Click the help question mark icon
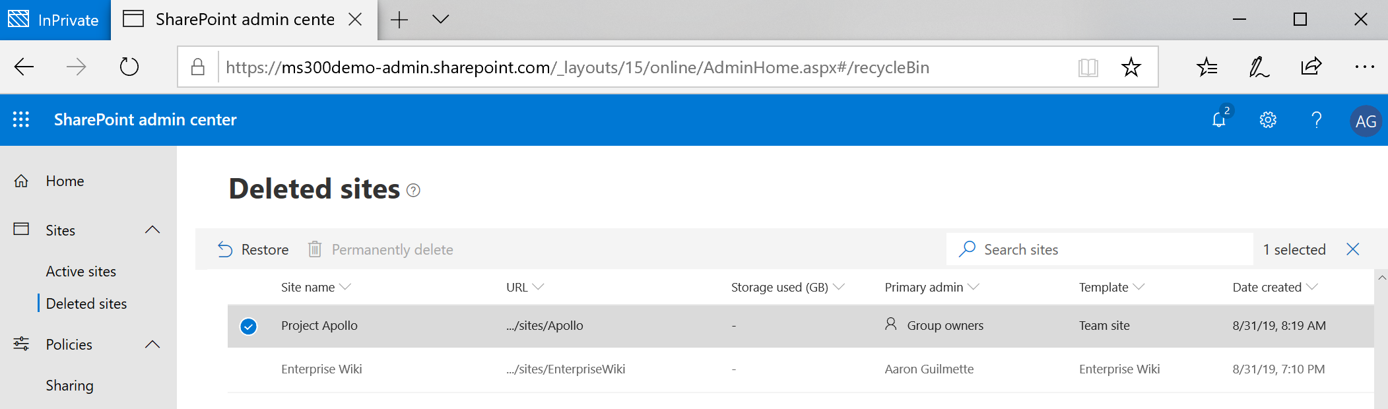The image size is (1388, 409). point(1316,119)
